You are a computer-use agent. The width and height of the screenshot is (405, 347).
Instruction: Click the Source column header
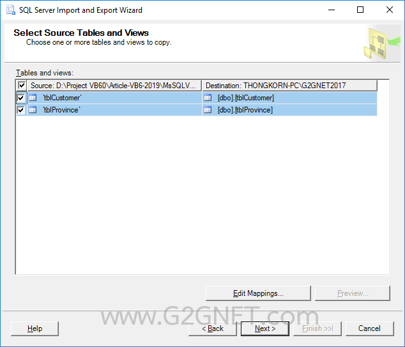coord(114,86)
